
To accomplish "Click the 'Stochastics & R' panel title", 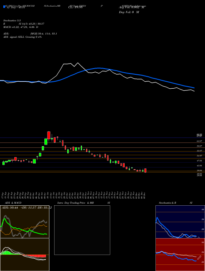I will (167, 203).
